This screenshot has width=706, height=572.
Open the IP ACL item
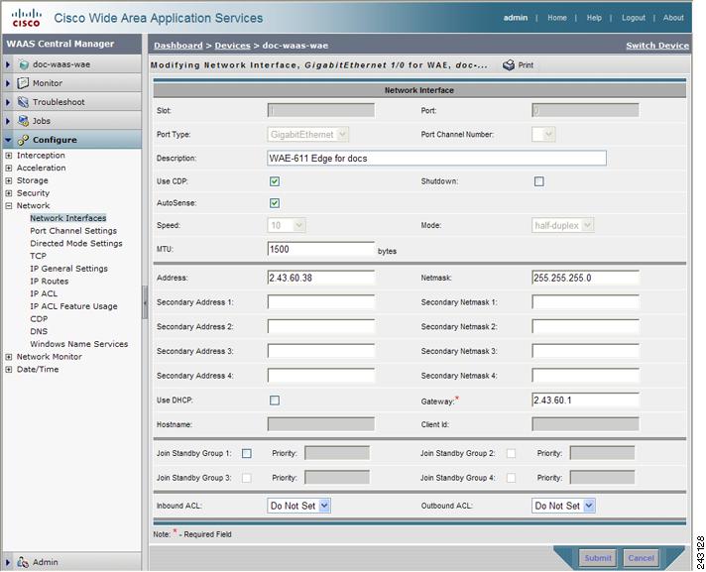click(x=44, y=293)
